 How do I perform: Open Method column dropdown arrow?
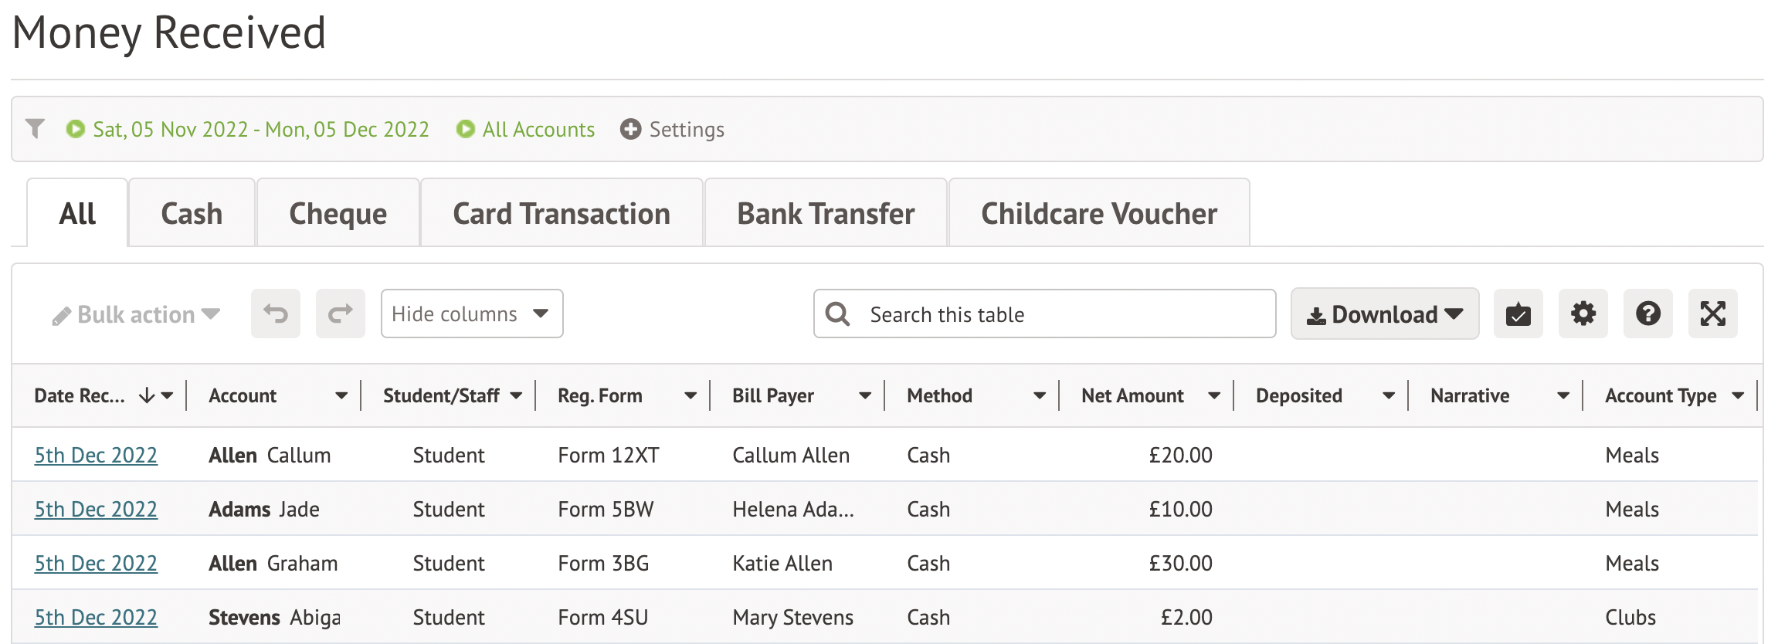pyautogui.click(x=1040, y=396)
